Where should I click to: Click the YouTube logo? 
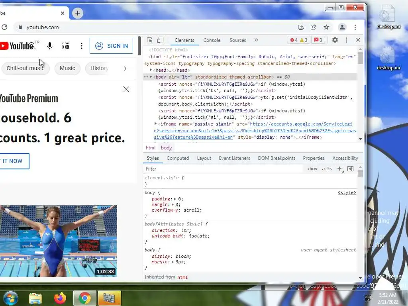[18, 46]
